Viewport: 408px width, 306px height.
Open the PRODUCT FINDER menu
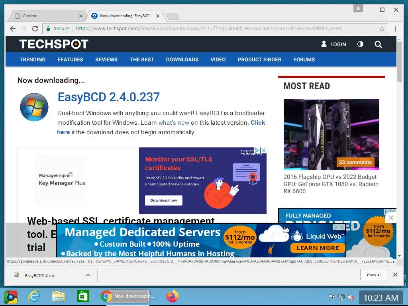tap(259, 60)
